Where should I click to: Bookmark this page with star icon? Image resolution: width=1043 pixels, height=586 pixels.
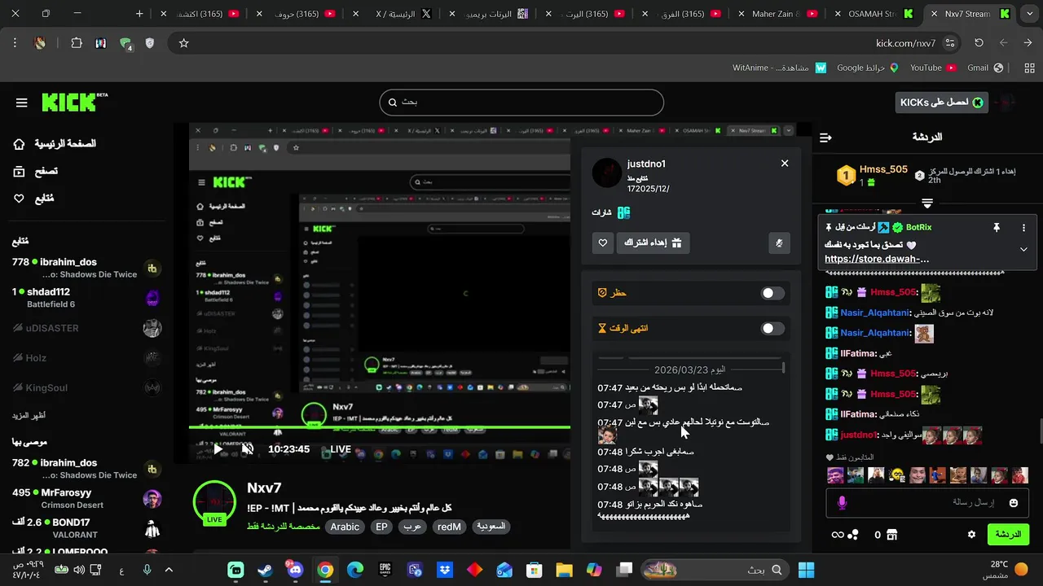183,43
